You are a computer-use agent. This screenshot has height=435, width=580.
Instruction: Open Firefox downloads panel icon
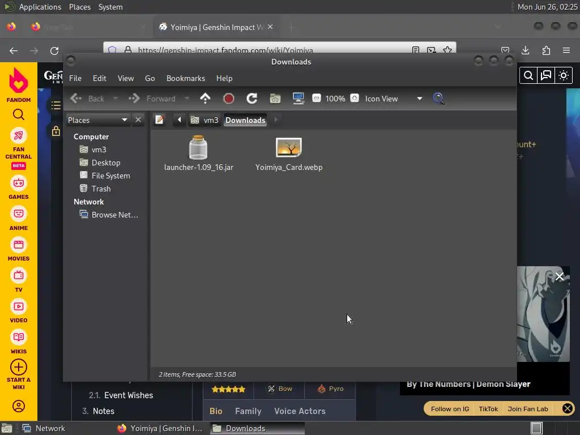click(526, 50)
